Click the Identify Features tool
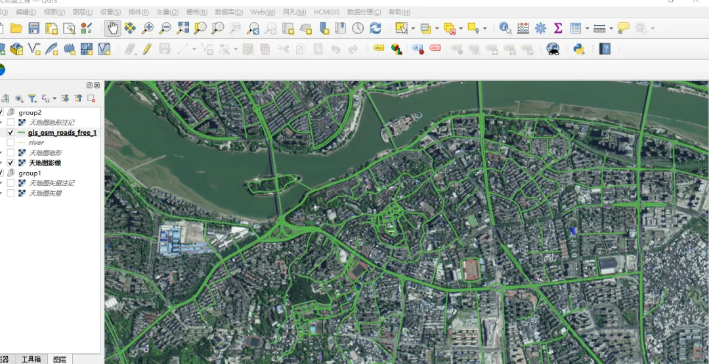This screenshot has height=364, width=709. [505, 28]
